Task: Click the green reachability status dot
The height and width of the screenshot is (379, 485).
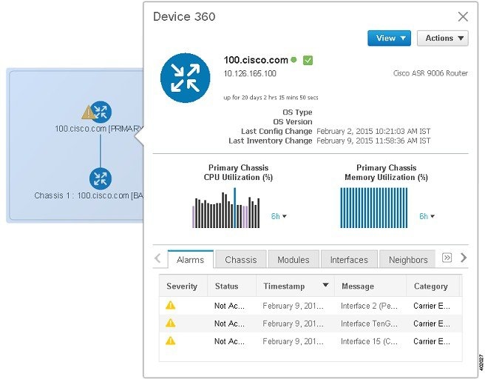Action: [294, 59]
